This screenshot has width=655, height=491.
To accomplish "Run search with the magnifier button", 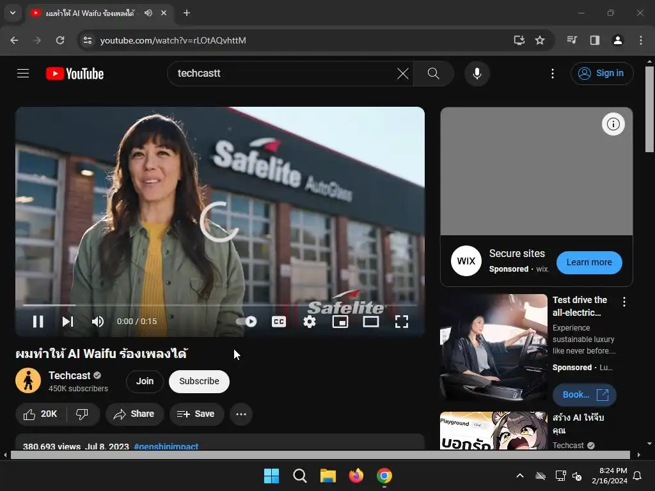I will pyautogui.click(x=433, y=74).
